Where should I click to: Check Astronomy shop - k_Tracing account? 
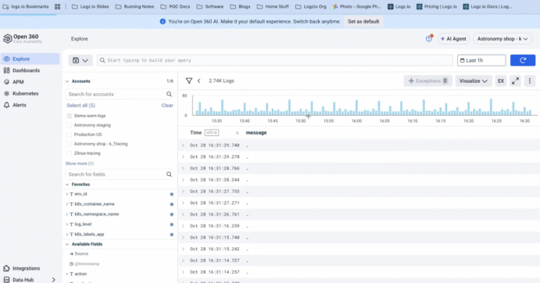click(70, 144)
